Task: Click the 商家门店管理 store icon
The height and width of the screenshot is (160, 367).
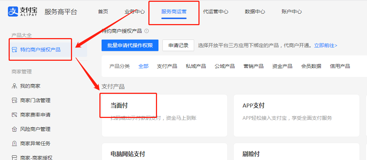Action: coord(14,100)
